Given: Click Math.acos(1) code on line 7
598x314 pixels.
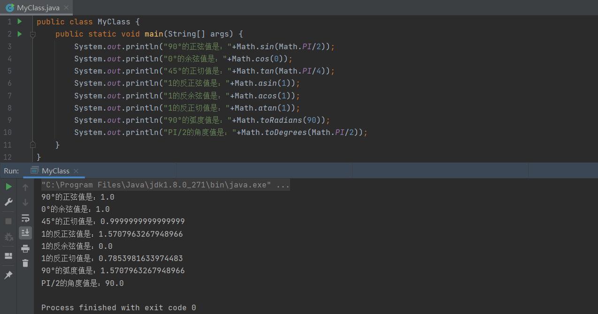Looking at the screenshot, I should click(265, 96).
